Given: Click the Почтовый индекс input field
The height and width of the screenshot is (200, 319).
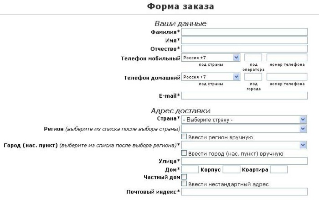Looking at the screenshot, I should pyautogui.click(x=244, y=192).
